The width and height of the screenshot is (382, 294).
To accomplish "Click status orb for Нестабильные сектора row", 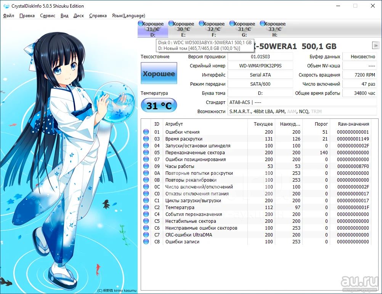I will 146,221.
